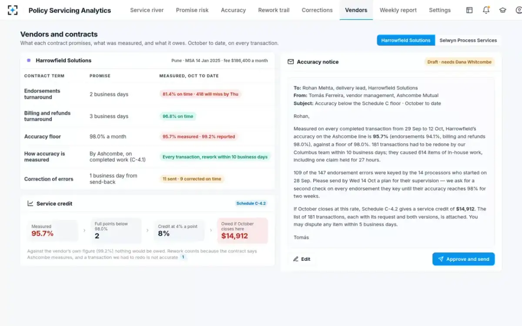Switch to Selwyn Process Services vendor
This screenshot has width=522, height=326.
tap(468, 40)
